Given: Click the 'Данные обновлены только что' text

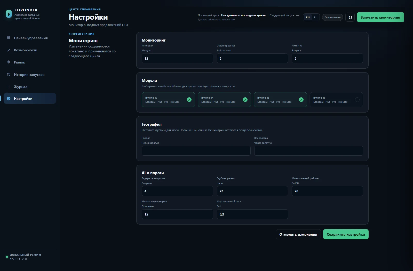Looking at the screenshot, I should coord(216,20).
